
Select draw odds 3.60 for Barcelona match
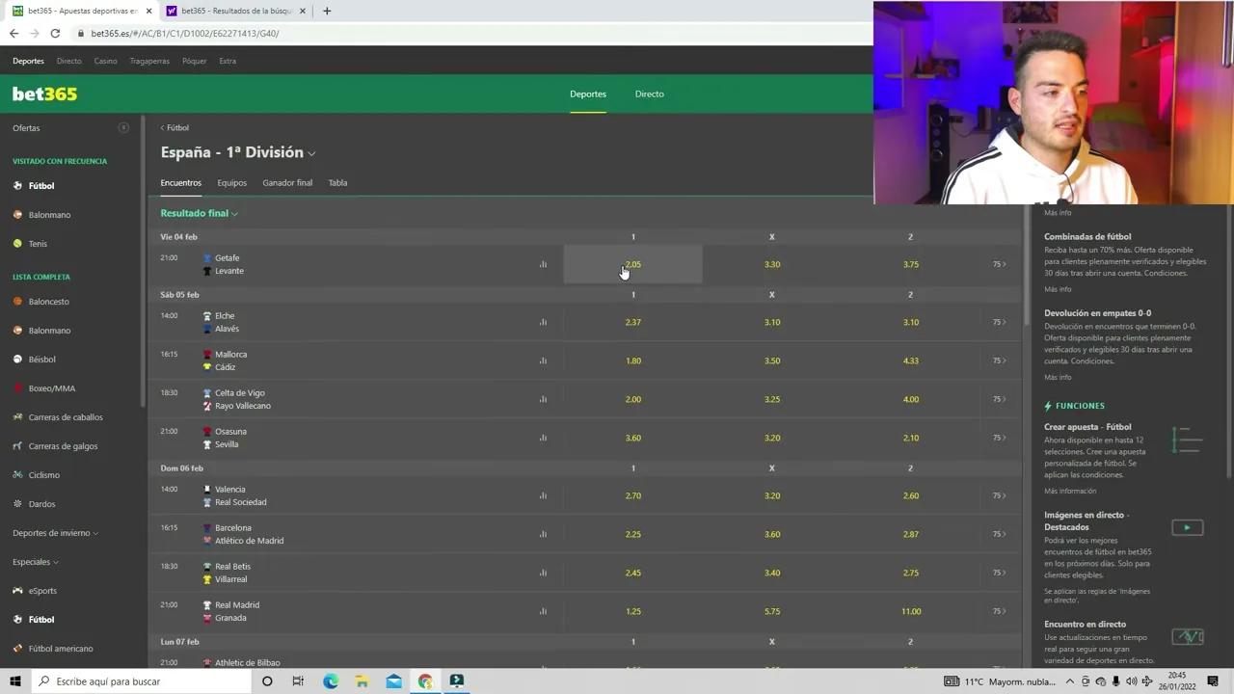coord(771,534)
